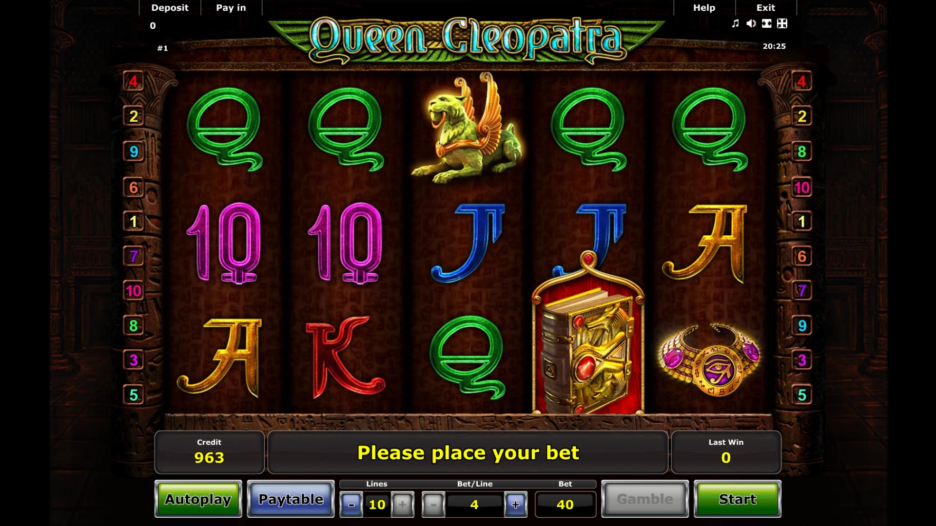Screen dimensions: 936x526
Task: Click the winged sphinx symbol
Action: click(467, 128)
